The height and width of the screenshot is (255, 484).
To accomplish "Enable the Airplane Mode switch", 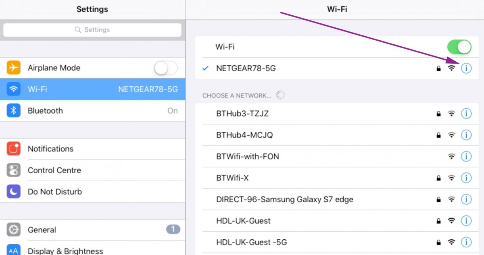I will click(x=166, y=68).
